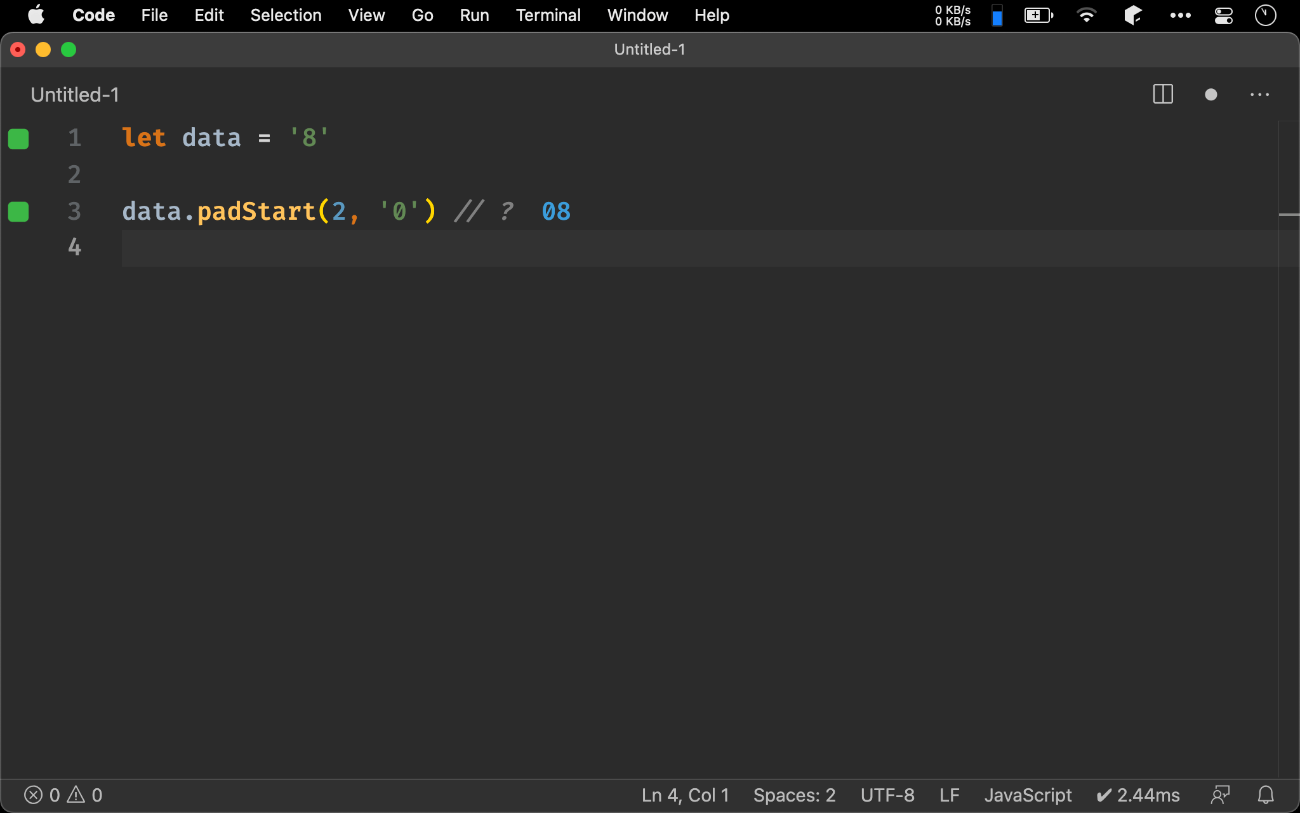The height and width of the screenshot is (813, 1300).
Task: Select the Go menu item
Action: point(422,15)
